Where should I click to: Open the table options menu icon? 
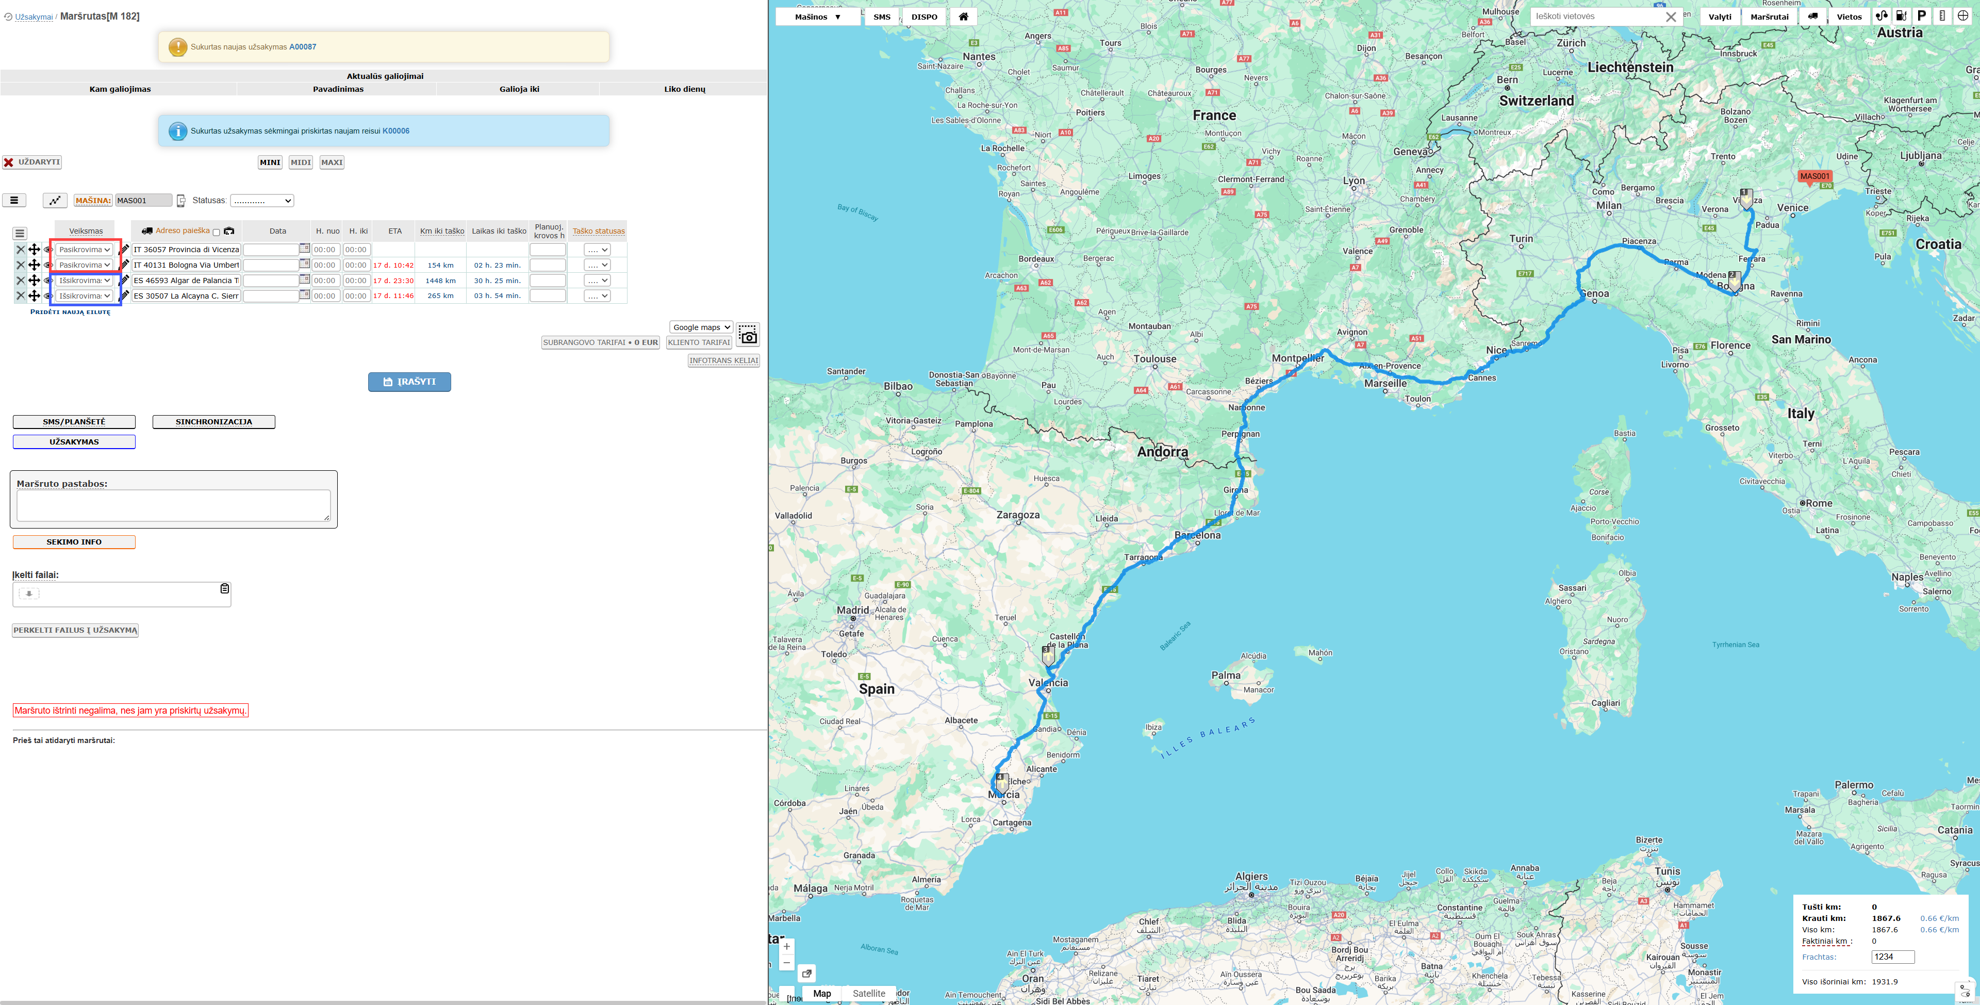(20, 233)
